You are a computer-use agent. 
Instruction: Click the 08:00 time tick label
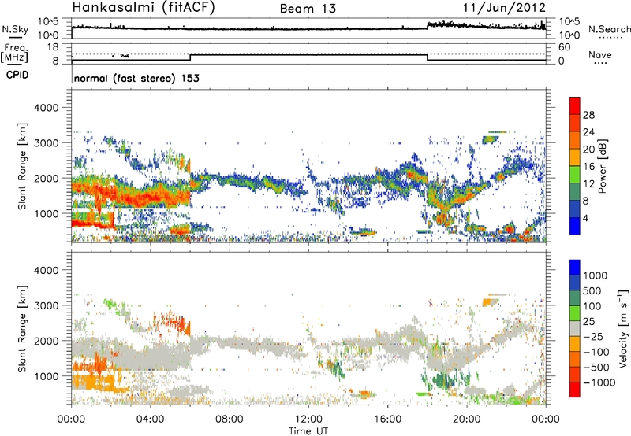[230, 419]
